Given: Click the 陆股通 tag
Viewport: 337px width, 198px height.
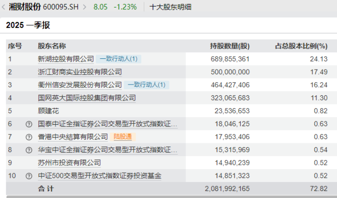Looking at the screenshot, I should 123,137.
